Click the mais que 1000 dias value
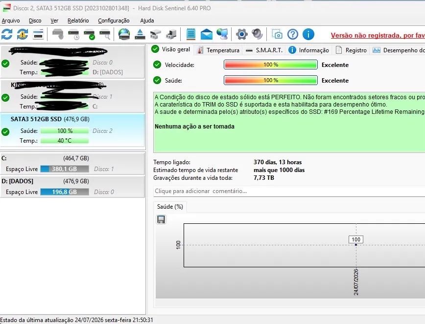 pyautogui.click(x=279, y=170)
